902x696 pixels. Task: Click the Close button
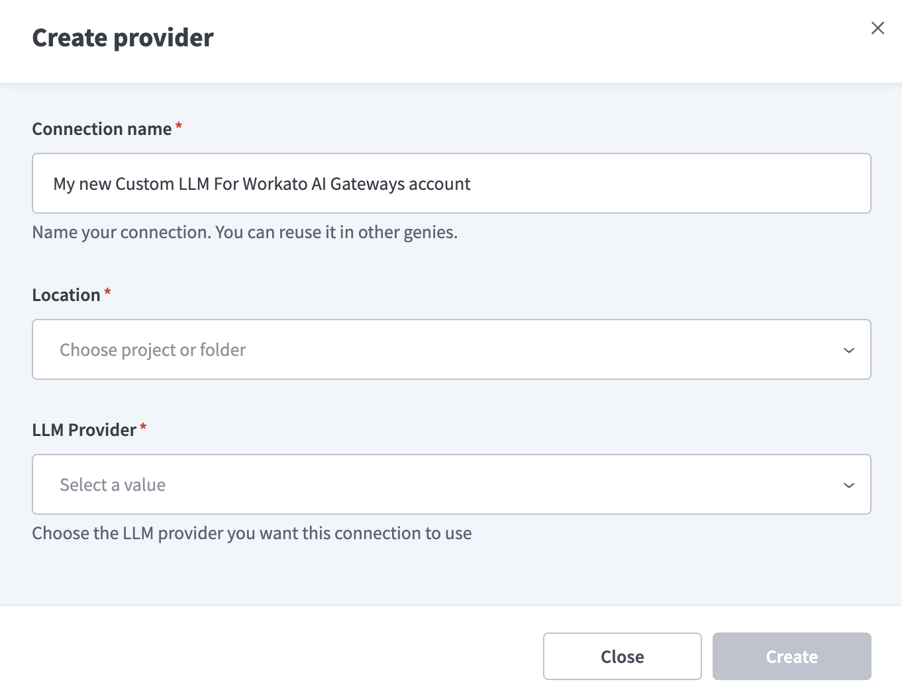622,656
